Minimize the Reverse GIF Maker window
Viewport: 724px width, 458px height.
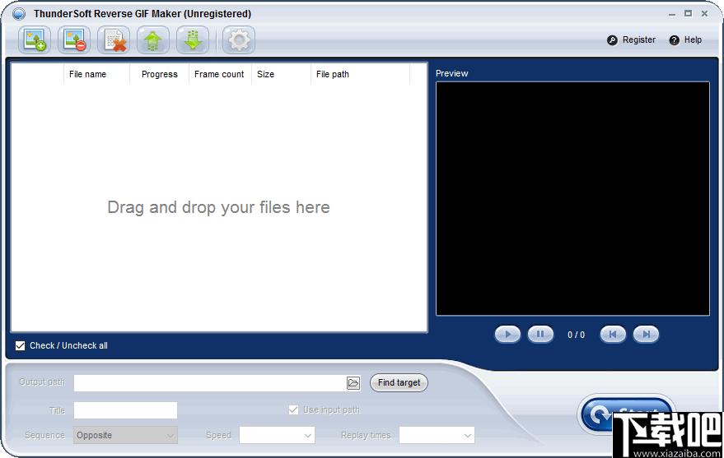pyautogui.click(x=672, y=14)
